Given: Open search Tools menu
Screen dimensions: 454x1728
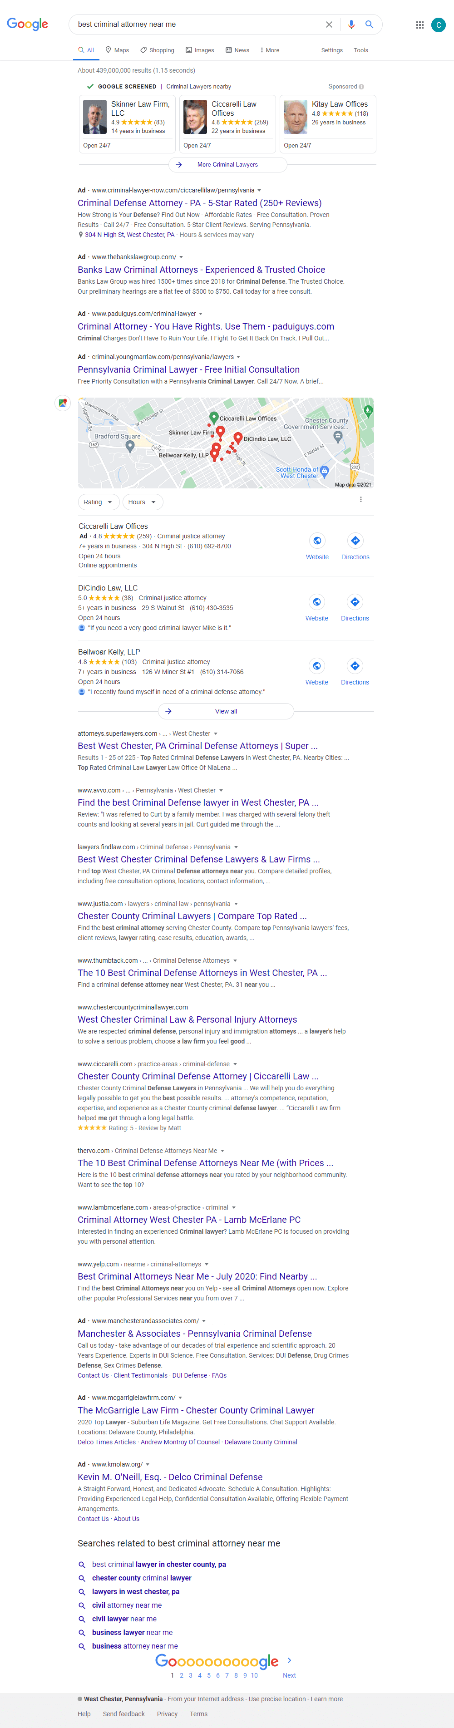Looking at the screenshot, I should 361,50.
